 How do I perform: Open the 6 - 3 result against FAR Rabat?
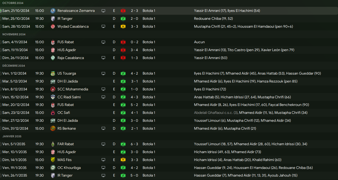(135, 144)
